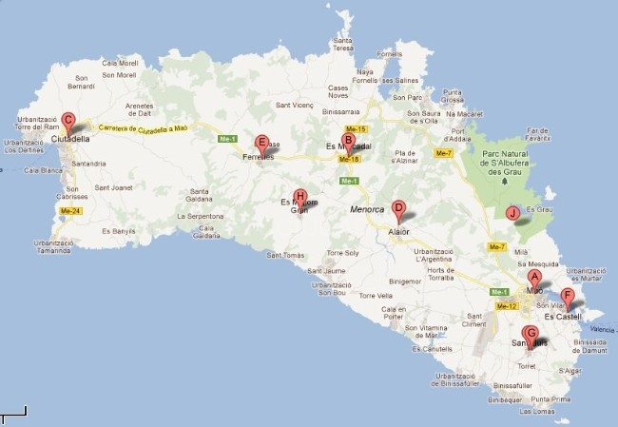
Task: Click the Urbanització Tamarinda label
Action: 54,247
